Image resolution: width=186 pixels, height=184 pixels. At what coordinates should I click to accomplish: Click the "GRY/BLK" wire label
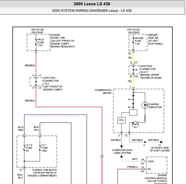116,140
